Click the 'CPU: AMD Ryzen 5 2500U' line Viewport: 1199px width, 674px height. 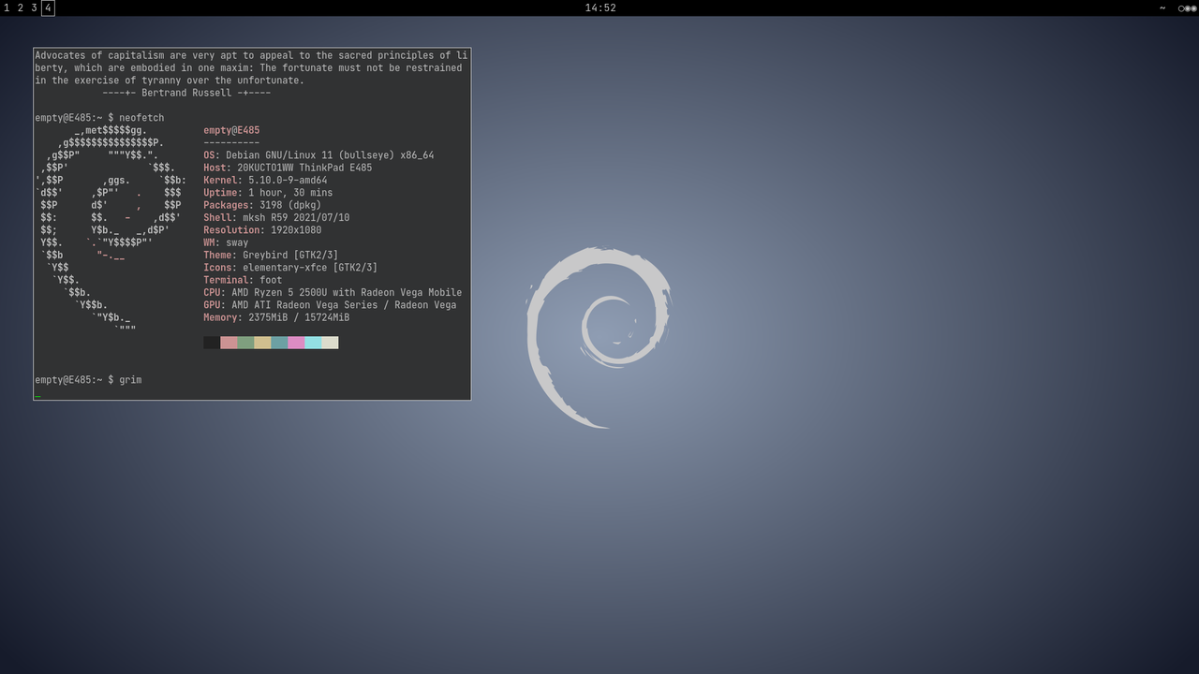pos(333,292)
